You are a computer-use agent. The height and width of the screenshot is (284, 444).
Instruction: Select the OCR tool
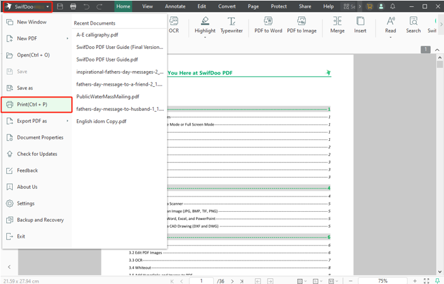tap(174, 25)
